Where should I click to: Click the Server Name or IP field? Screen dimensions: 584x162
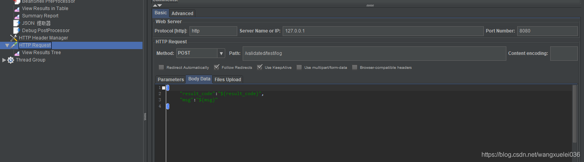(x=382, y=31)
